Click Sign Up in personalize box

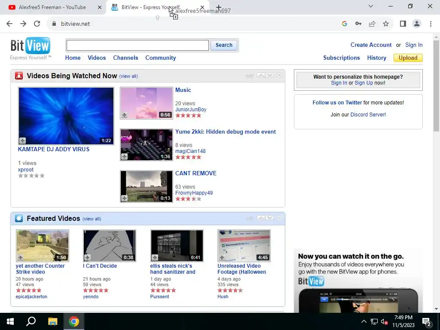[364, 83]
